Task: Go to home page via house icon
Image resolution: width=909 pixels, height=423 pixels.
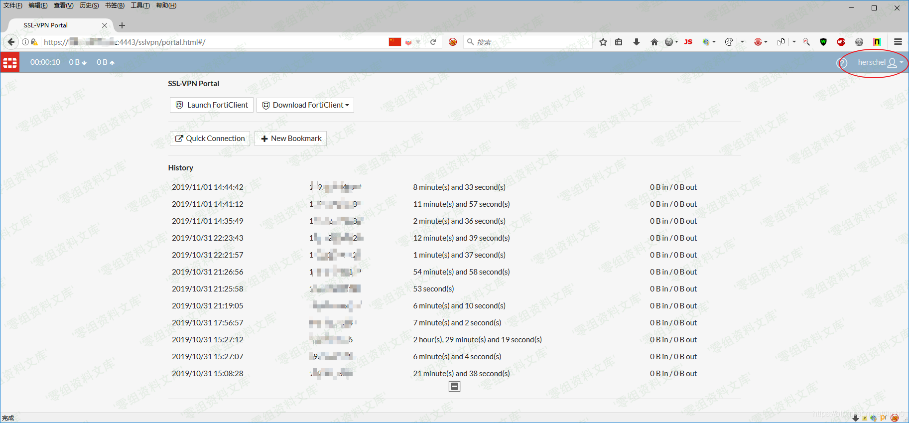Action: [x=654, y=42]
